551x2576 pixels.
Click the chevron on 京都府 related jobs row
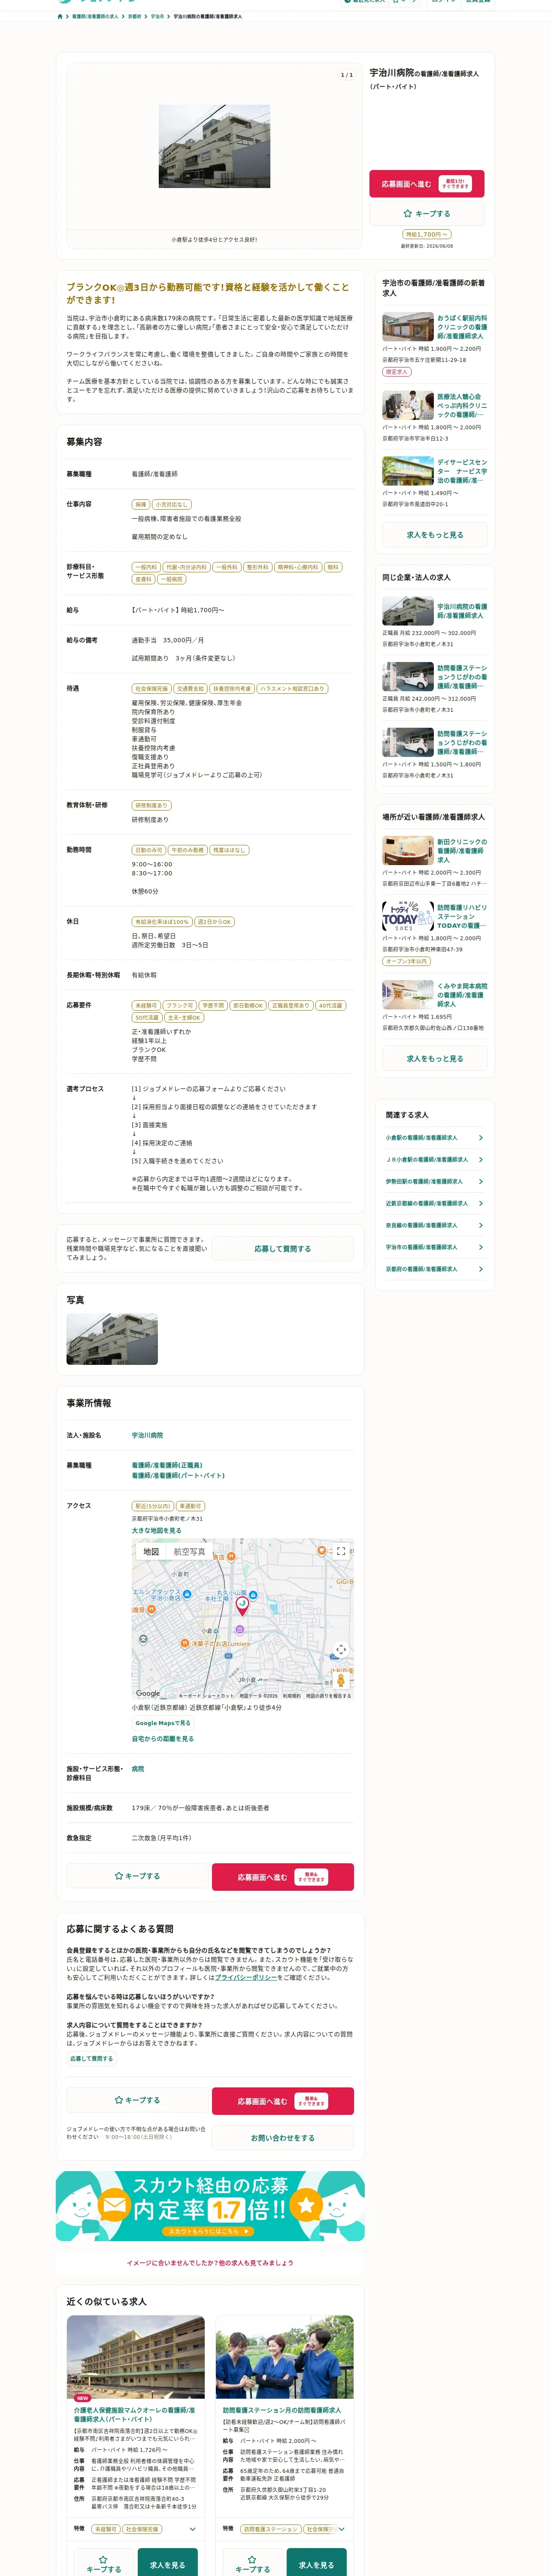click(481, 1270)
